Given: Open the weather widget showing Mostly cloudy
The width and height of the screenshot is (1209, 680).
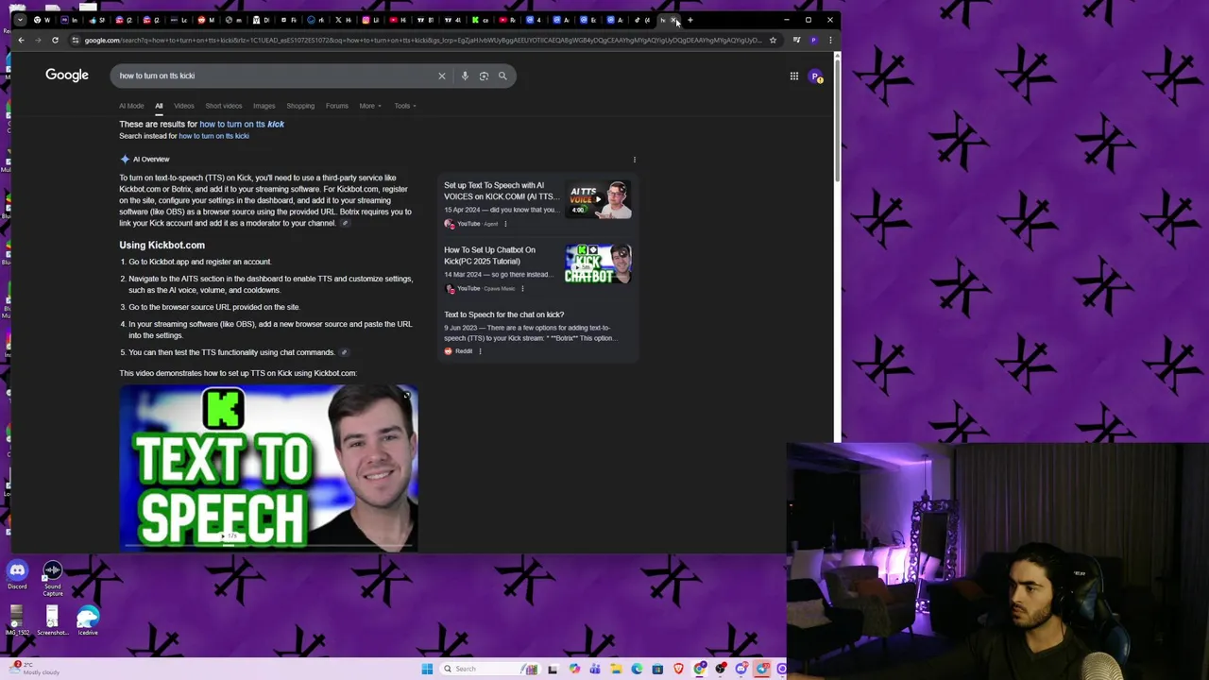Looking at the screenshot, I should [33, 669].
